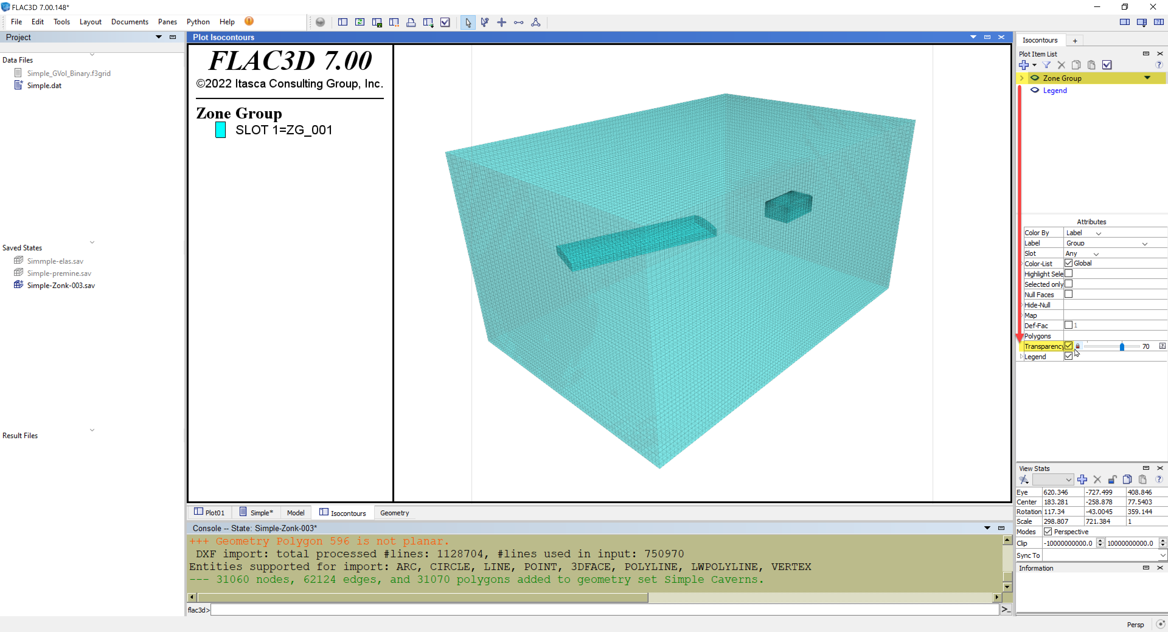This screenshot has width=1168, height=632.
Task: Enable the Def-Fac checkbox
Action: [1069, 325]
